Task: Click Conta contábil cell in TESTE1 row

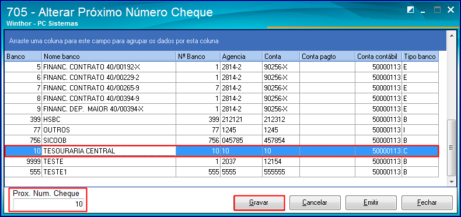Action: pyautogui.click(x=378, y=172)
